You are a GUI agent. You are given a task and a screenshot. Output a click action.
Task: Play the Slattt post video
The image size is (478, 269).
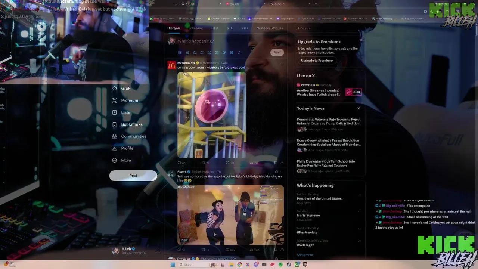tap(230, 215)
